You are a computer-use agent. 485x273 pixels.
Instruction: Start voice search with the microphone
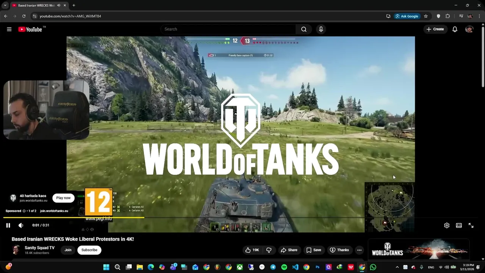321,29
